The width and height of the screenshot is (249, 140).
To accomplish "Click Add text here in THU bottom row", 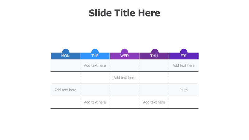I will point(154,102).
